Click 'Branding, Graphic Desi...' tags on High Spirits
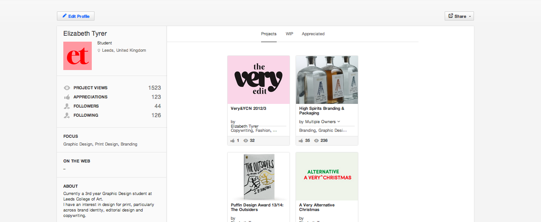The width and height of the screenshot is (541, 222). pos(323,131)
